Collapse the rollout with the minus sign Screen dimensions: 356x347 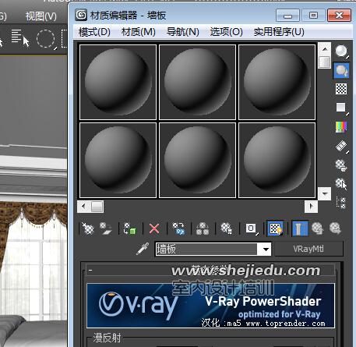point(90,270)
